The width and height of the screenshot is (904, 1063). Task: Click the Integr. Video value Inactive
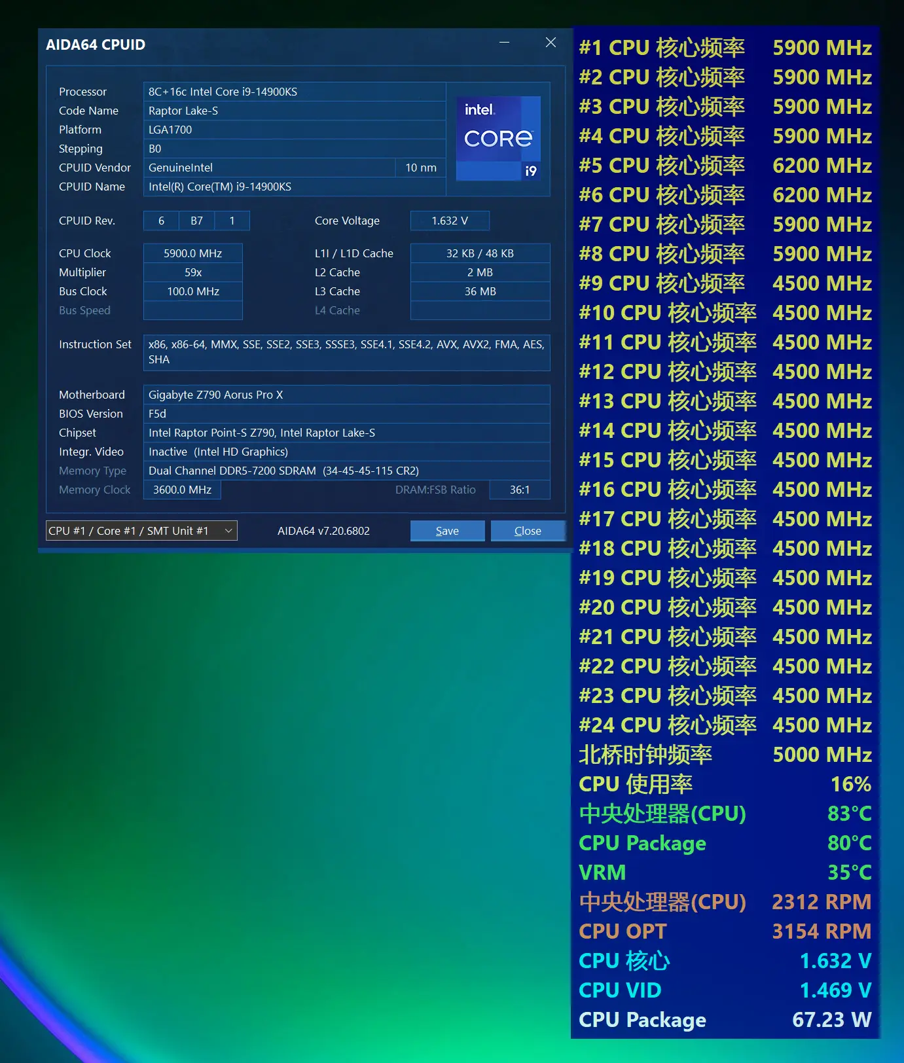346,452
